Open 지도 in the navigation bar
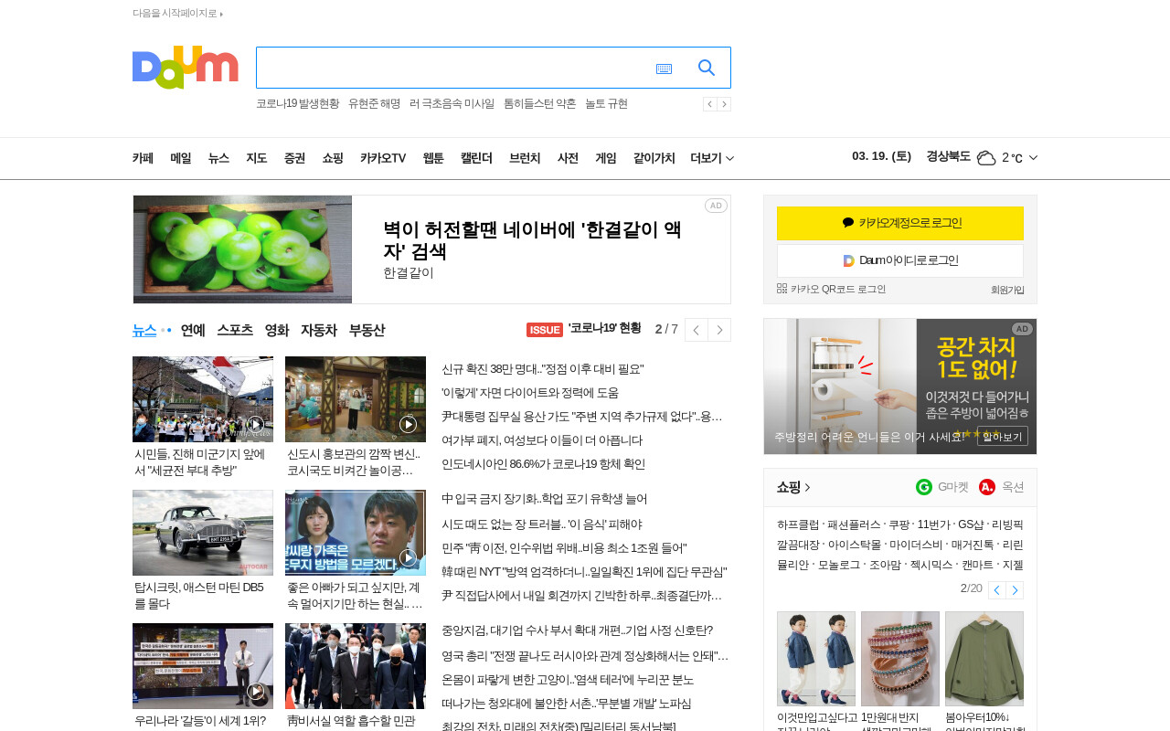 257,158
